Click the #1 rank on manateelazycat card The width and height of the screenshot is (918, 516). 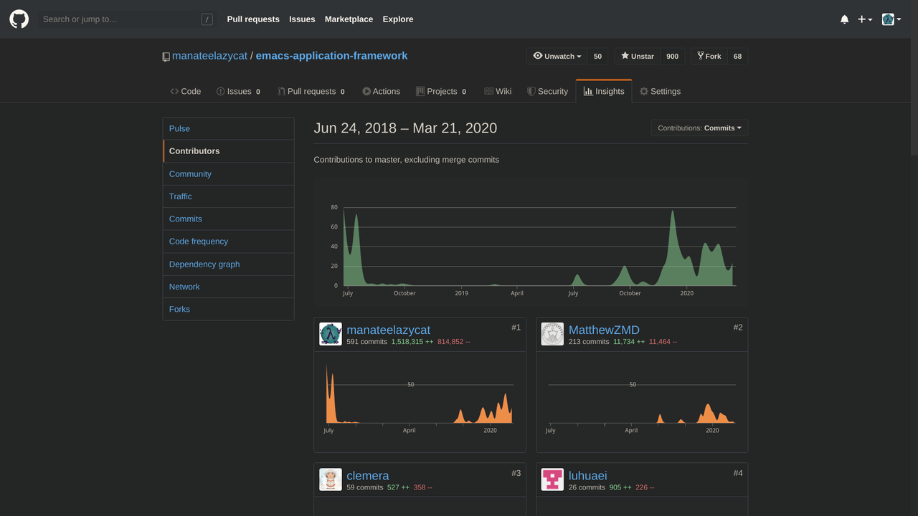pyautogui.click(x=516, y=328)
